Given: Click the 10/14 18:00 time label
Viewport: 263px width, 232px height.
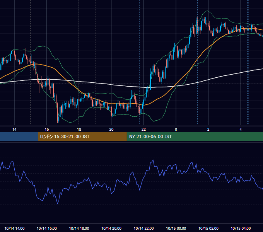Looking at the screenshot, I should click(79, 228).
